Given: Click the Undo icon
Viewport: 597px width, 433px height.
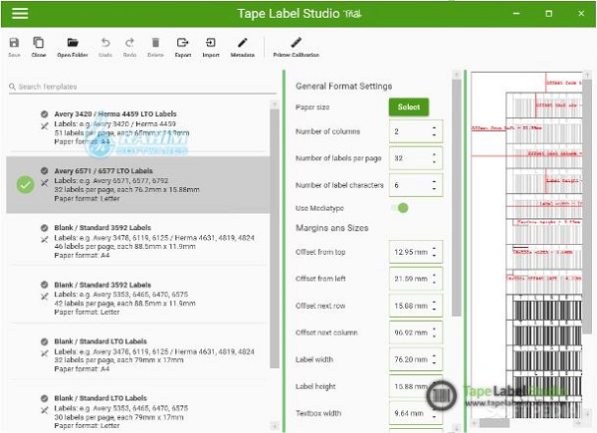Looking at the screenshot, I should 105,43.
